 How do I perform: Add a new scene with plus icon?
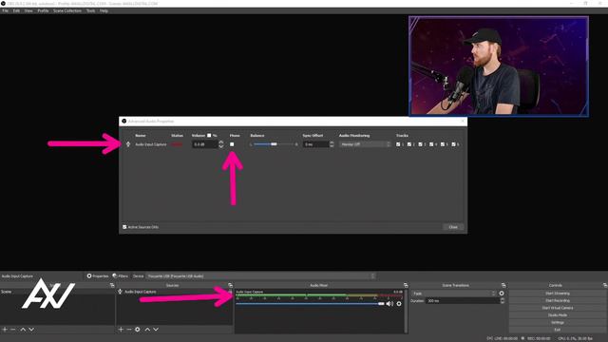(5, 330)
